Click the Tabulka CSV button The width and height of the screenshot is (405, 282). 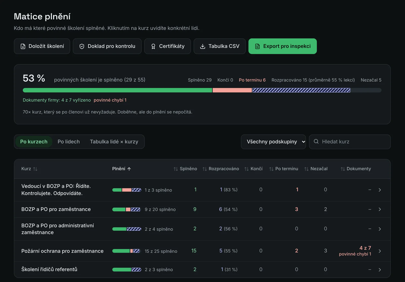pos(219,46)
